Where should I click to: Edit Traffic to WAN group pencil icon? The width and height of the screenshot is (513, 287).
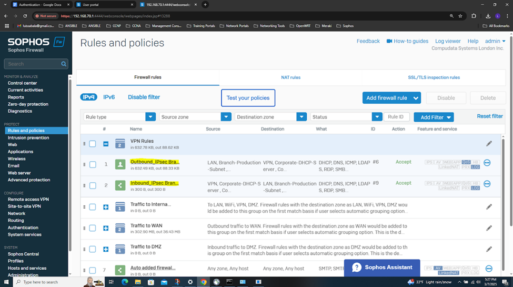(489, 228)
